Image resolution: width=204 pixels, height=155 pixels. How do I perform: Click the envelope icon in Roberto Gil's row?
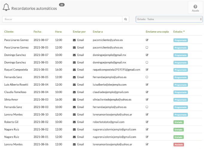pyautogui.click(x=74, y=122)
